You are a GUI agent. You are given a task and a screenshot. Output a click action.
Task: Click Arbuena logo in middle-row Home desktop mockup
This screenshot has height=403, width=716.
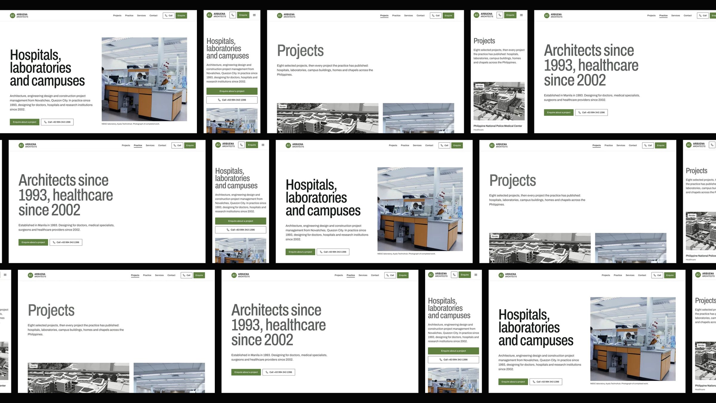pos(294,145)
